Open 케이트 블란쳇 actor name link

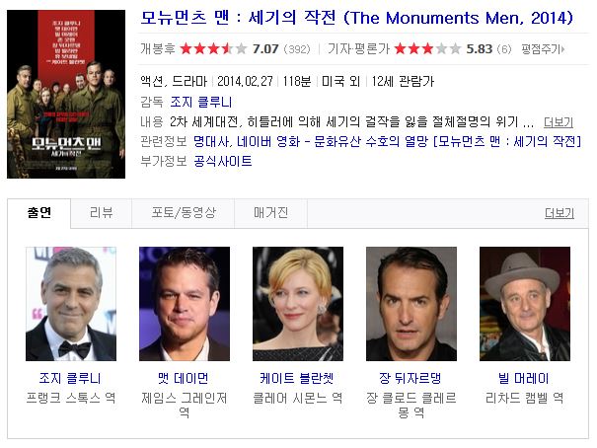[x=297, y=378]
